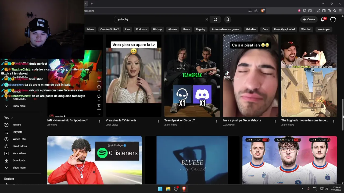Select the Cars filter chip
This screenshot has height=193, width=344.
click(x=265, y=29)
